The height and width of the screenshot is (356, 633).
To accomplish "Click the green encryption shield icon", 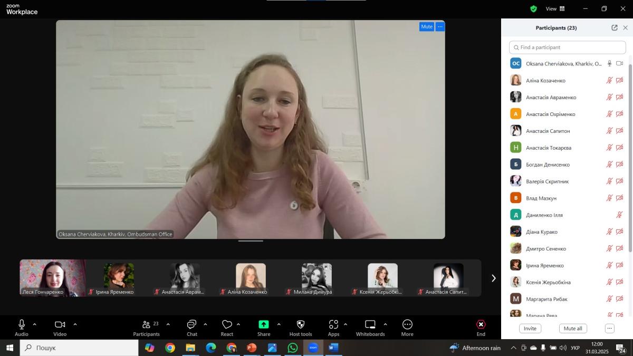I will pos(533,9).
